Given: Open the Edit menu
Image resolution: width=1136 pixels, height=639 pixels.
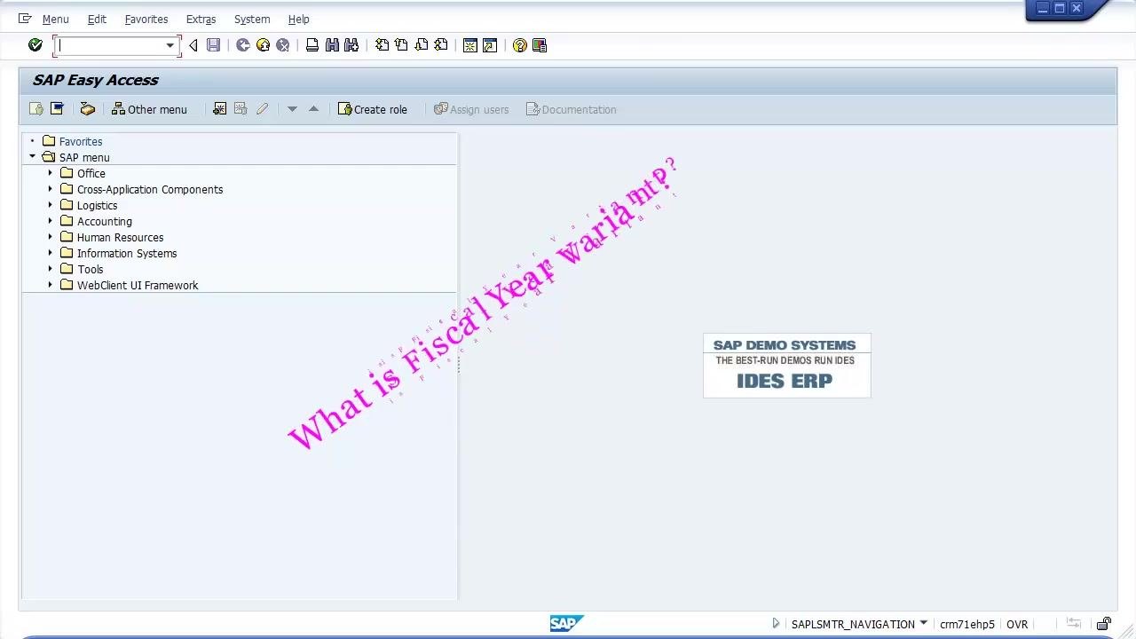Looking at the screenshot, I should tap(97, 19).
